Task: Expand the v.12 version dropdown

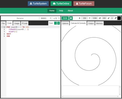Action: (56, 18)
